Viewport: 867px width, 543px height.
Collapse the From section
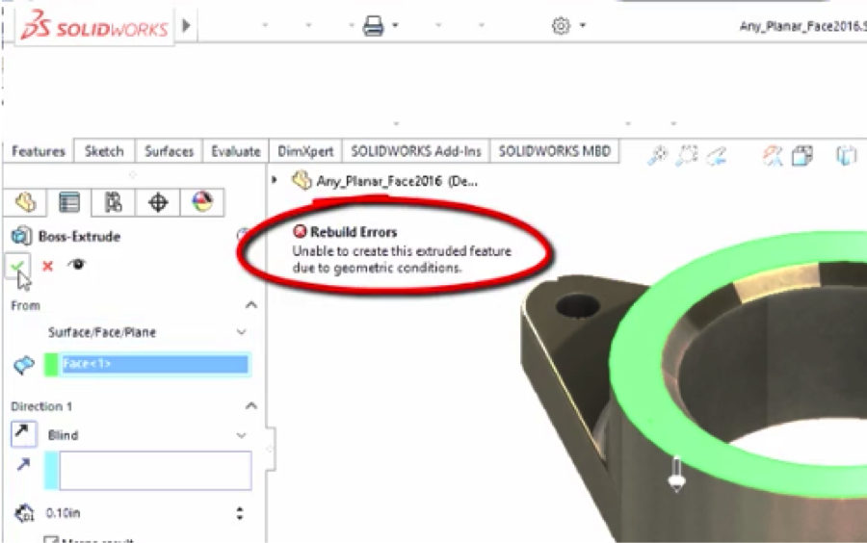click(251, 305)
